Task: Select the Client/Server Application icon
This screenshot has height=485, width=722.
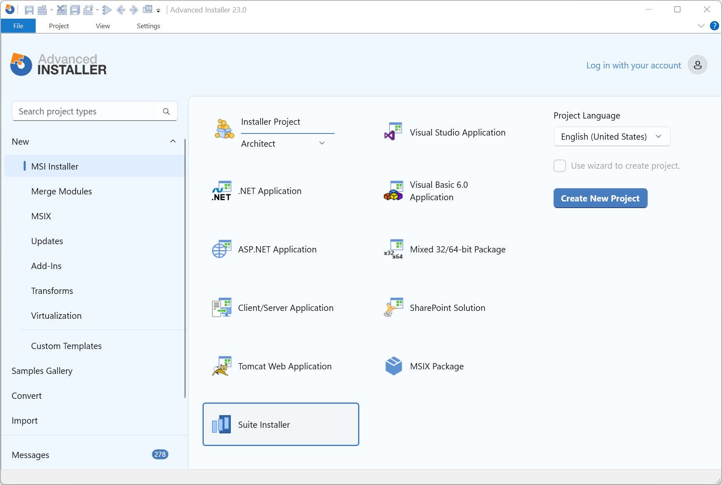Action: tap(222, 308)
